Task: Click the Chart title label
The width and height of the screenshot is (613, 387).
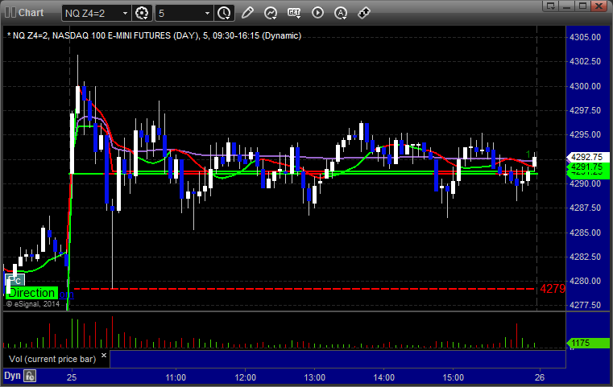Action: [31, 13]
